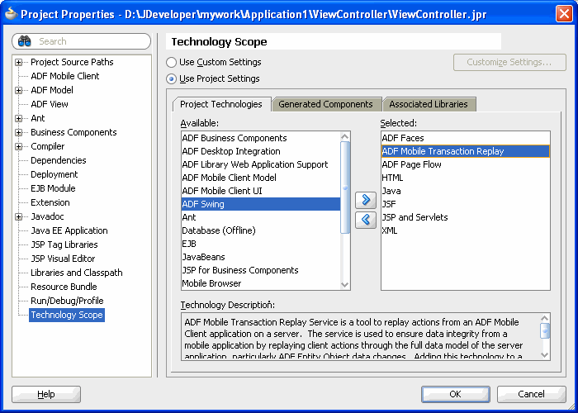Expand the Compiler tree node
The image size is (578, 413).
point(18,146)
